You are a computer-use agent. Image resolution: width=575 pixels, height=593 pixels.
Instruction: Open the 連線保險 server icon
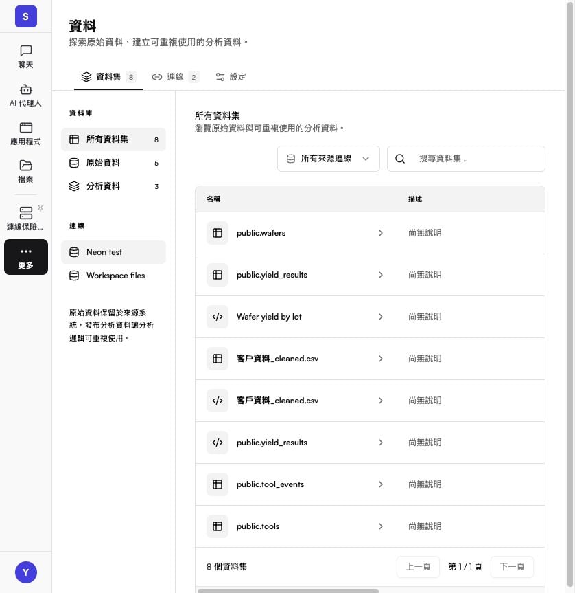(x=25, y=212)
